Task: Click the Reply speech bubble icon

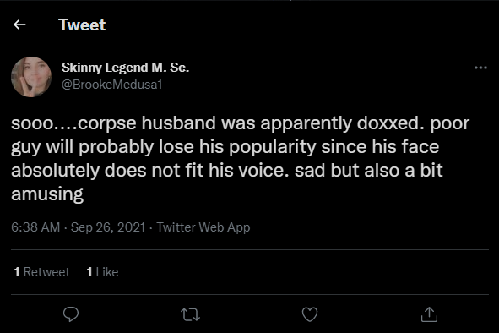Action: tap(71, 314)
